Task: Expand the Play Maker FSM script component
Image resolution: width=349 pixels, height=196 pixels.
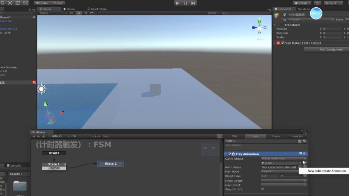Action: pyautogui.click(x=275, y=43)
